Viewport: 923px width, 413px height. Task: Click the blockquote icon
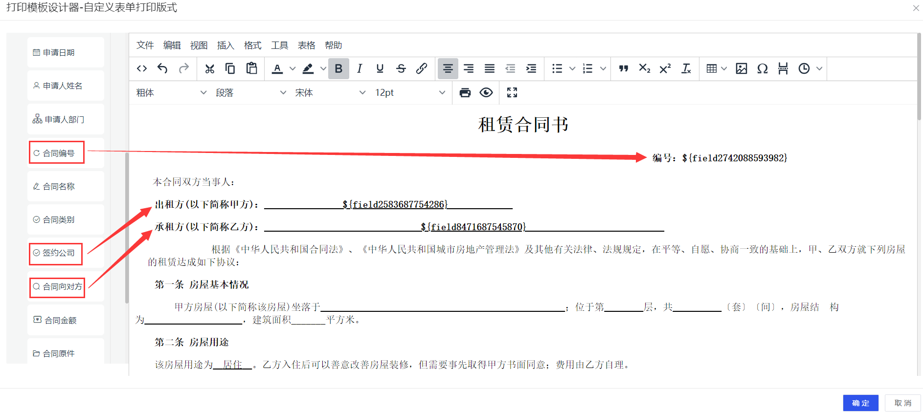pyautogui.click(x=623, y=69)
